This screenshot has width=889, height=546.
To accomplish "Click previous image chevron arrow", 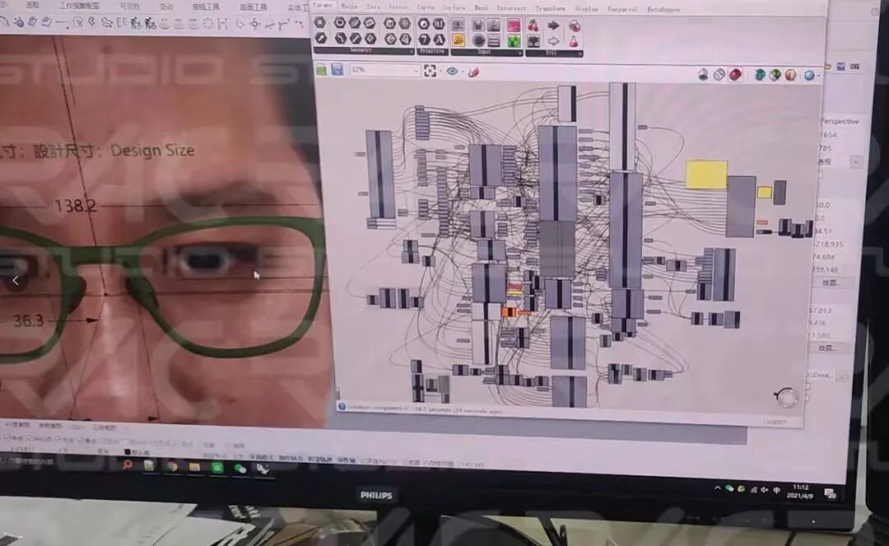I will tap(16, 280).
